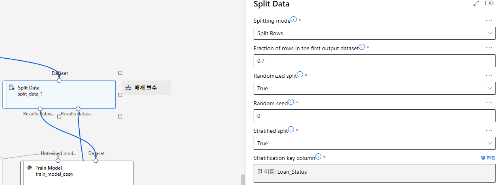Show info tooltip for Random seed
This screenshot has height=185, width=498.
[x=291, y=102]
